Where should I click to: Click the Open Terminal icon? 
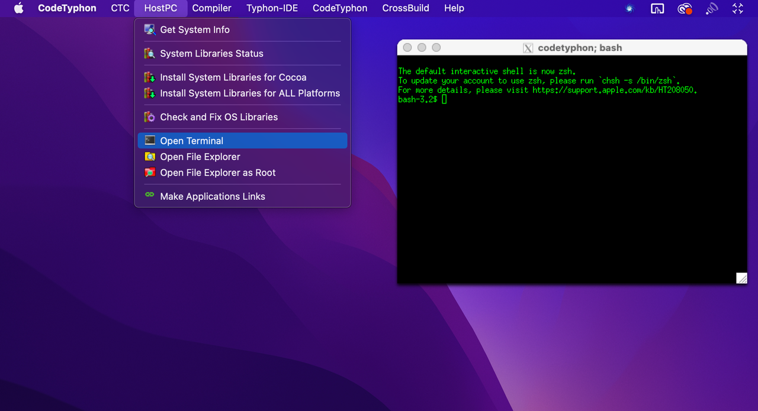point(150,141)
